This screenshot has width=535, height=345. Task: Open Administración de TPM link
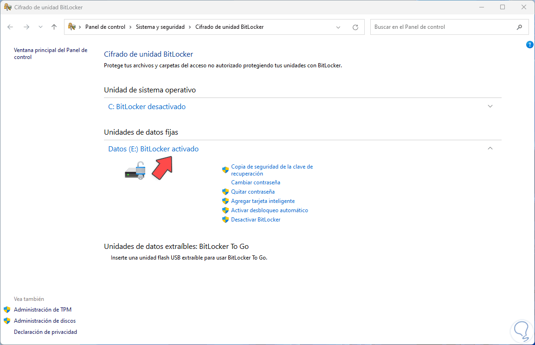coord(43,309)
